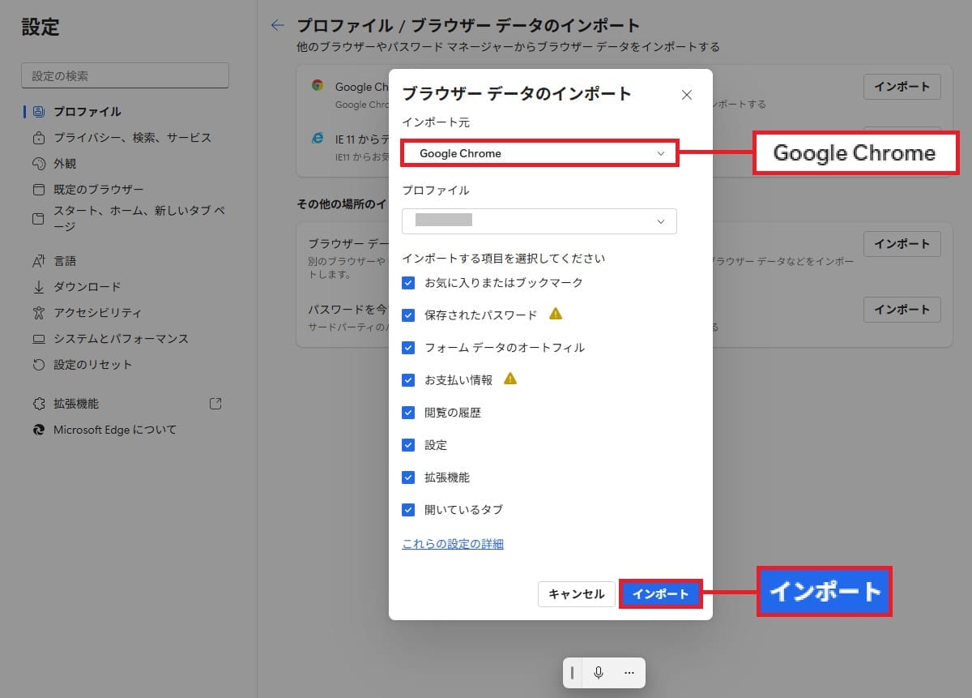Uncheck 開いているタブ checkbox
Image resolution: width=972 pixels, height=698 pixels.
click(408, 510)
